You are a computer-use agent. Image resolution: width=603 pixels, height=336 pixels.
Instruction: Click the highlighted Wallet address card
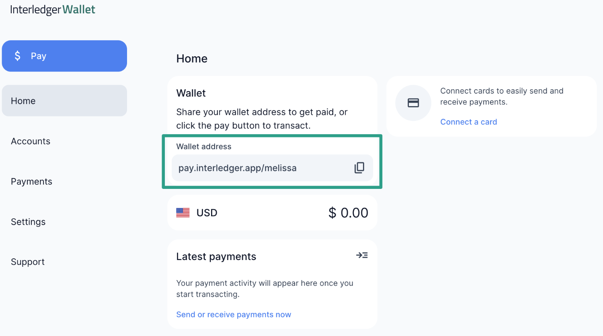coord(272,162)
